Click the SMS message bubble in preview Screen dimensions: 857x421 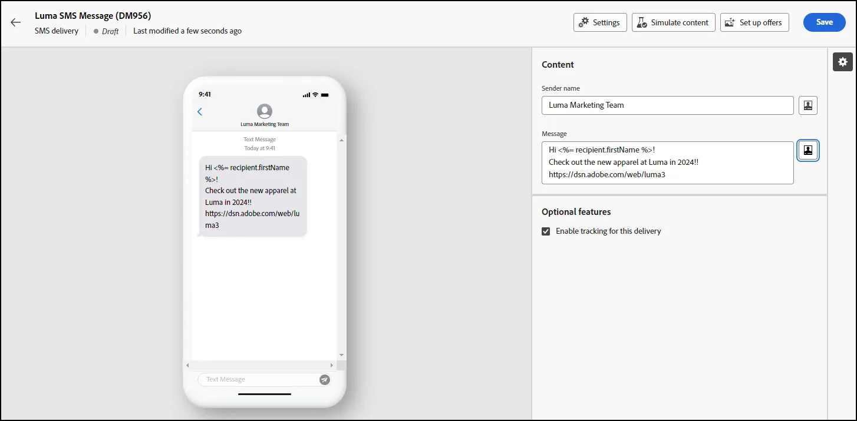pyautogui.click(x=253, y=197)
